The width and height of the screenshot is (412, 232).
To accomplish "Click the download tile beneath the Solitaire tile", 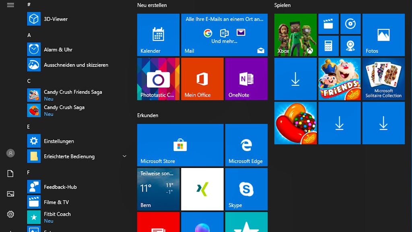I will pos(383,123).
